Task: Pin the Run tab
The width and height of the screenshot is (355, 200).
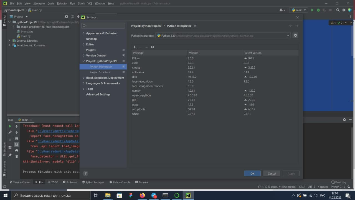Action: 10,155
